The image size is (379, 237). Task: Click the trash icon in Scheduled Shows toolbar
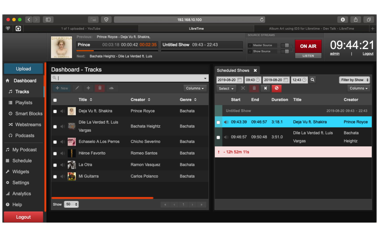[x=254, y=88]
